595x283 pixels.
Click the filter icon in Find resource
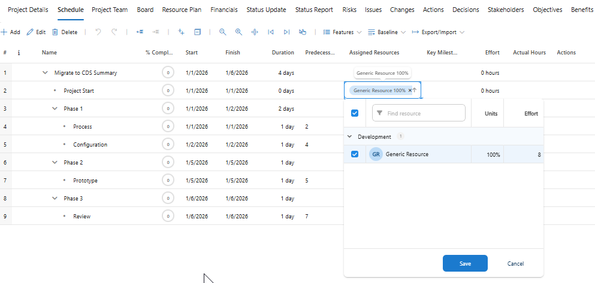tap(379, 113)
